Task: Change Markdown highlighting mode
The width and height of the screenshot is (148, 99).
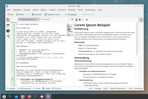Action: pyautogui.click(x=139, y=89)
